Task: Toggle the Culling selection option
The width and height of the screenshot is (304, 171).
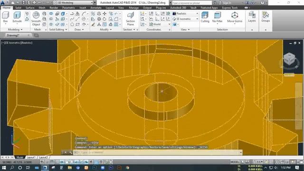Action: [205, 17]
